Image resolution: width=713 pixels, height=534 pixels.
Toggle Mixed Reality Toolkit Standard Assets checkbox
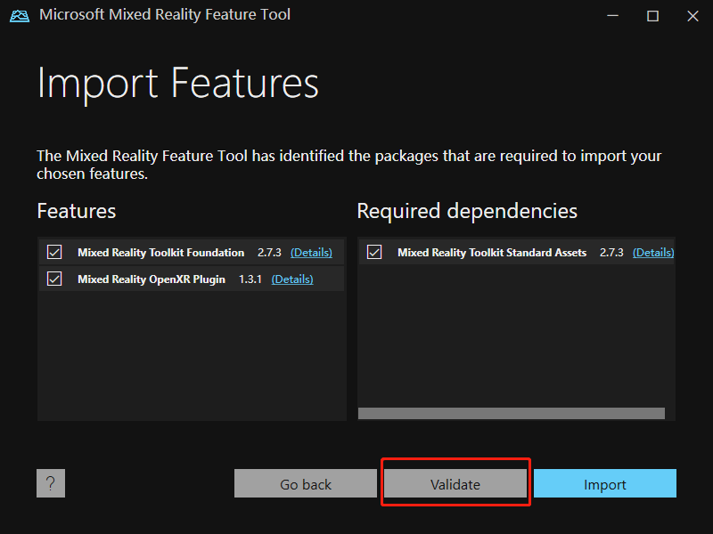click(x=374, y=252)
